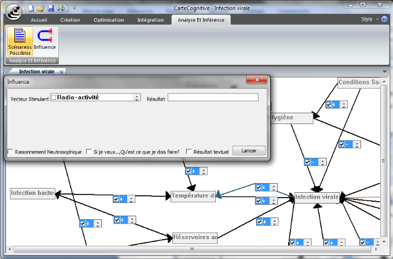The height and width of the screenshot is (259, 393).
Task: Uncheck the minus edge checkbox below Conditions So
Action: click(x=341, y=145)
